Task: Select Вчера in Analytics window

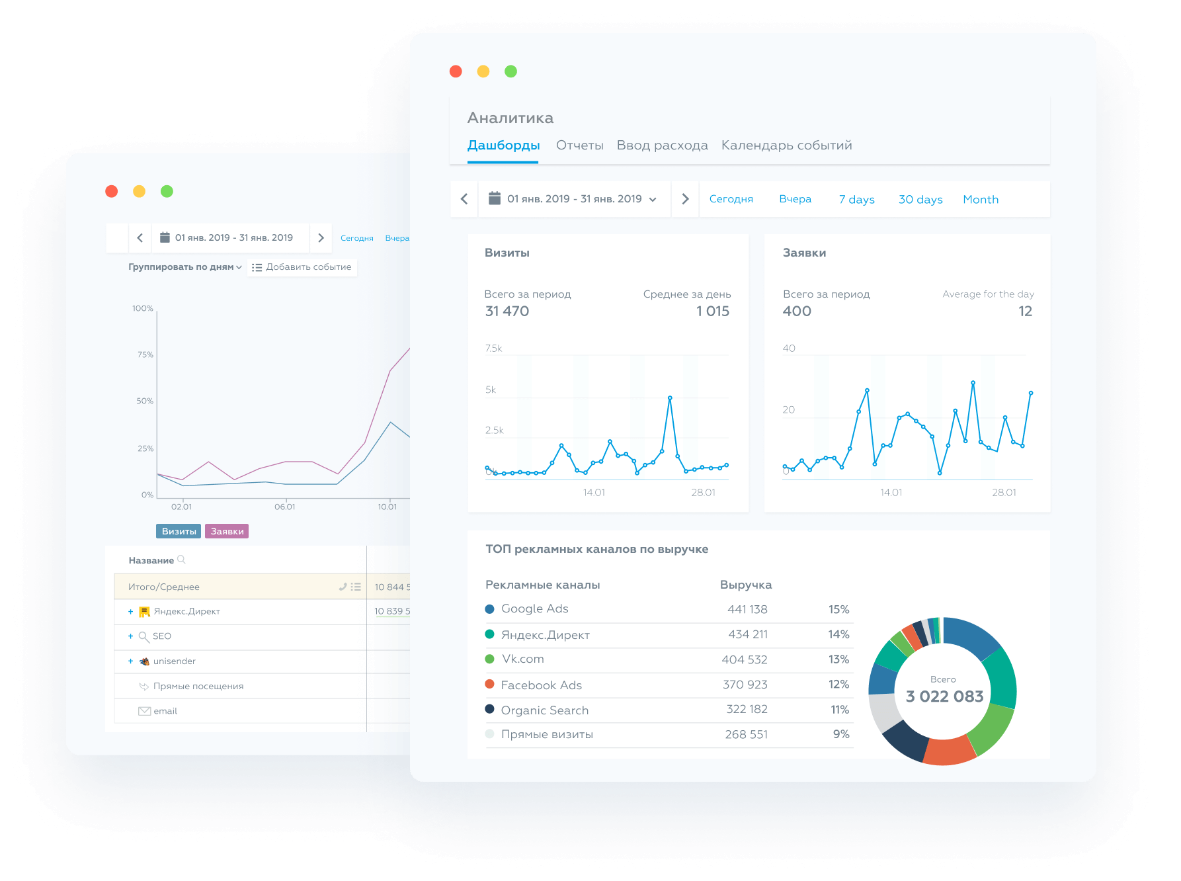Action: tap(795, 199)
